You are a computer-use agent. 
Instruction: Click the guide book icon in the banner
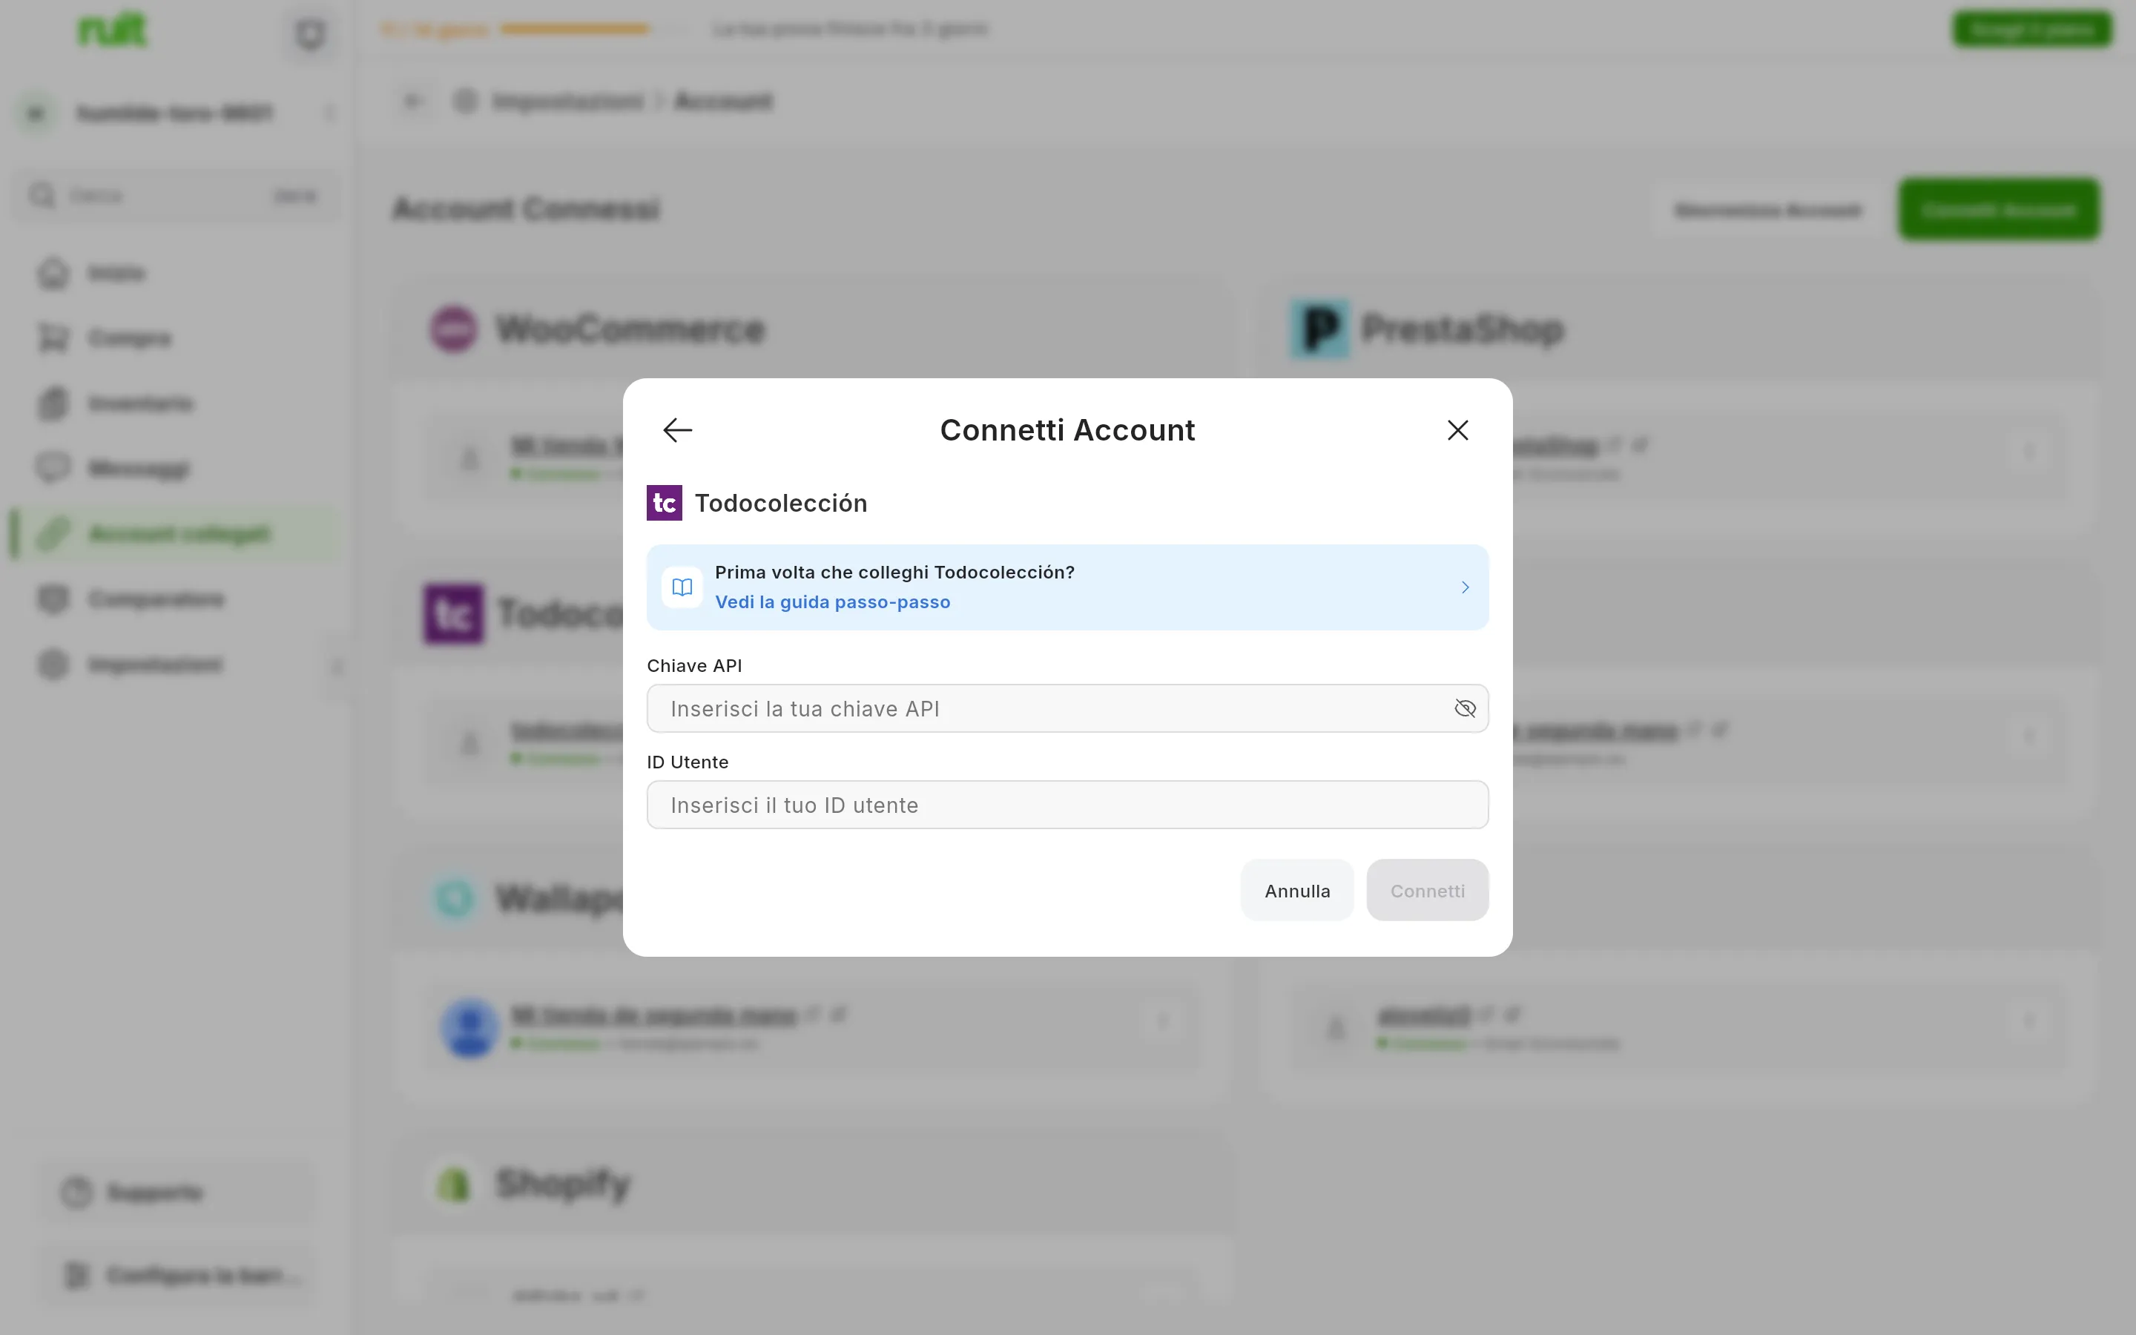[x=682, y=587]
